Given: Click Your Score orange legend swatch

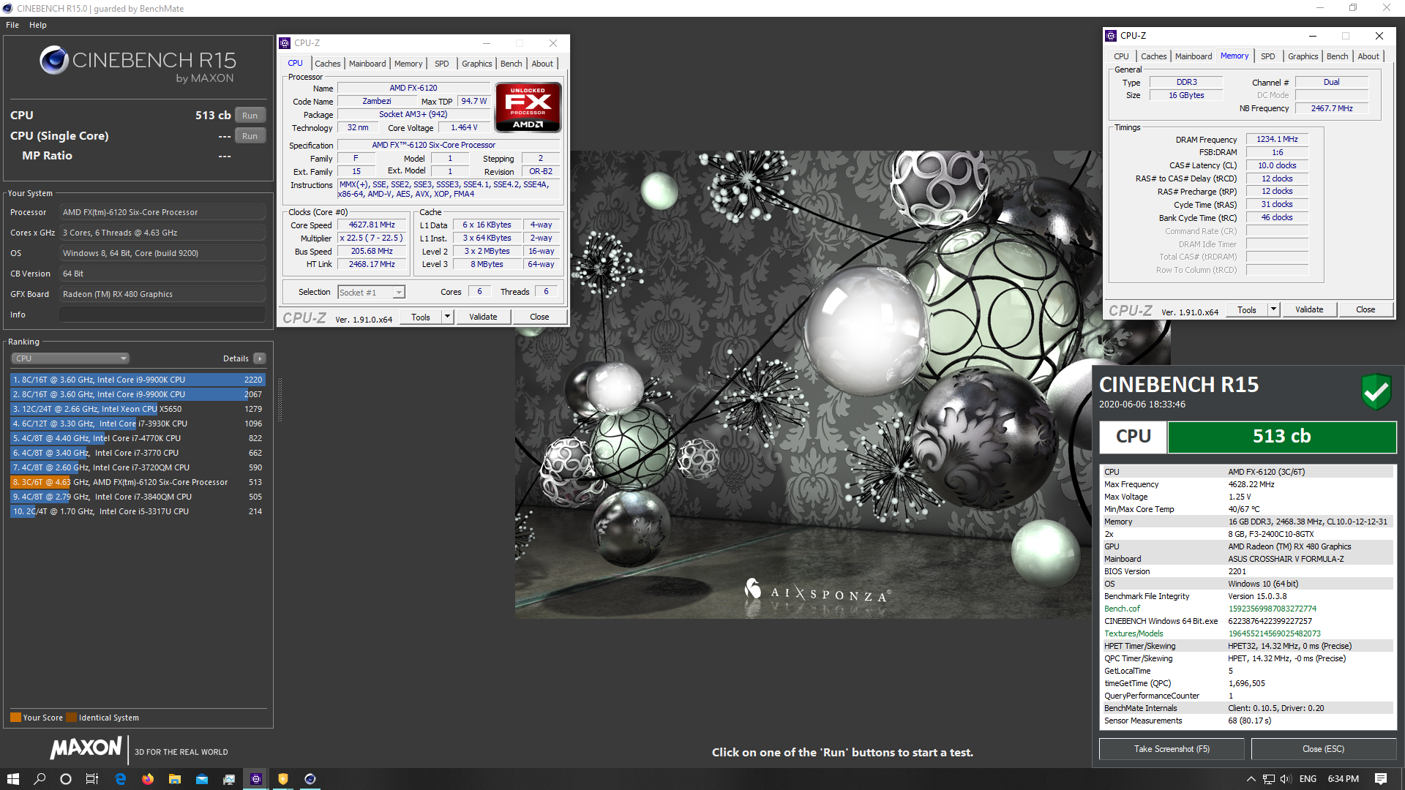Looking at the screenshot, I should tap(15, 718).
